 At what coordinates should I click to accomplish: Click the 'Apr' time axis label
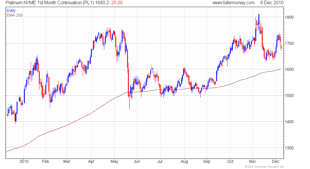pos(91,161)
